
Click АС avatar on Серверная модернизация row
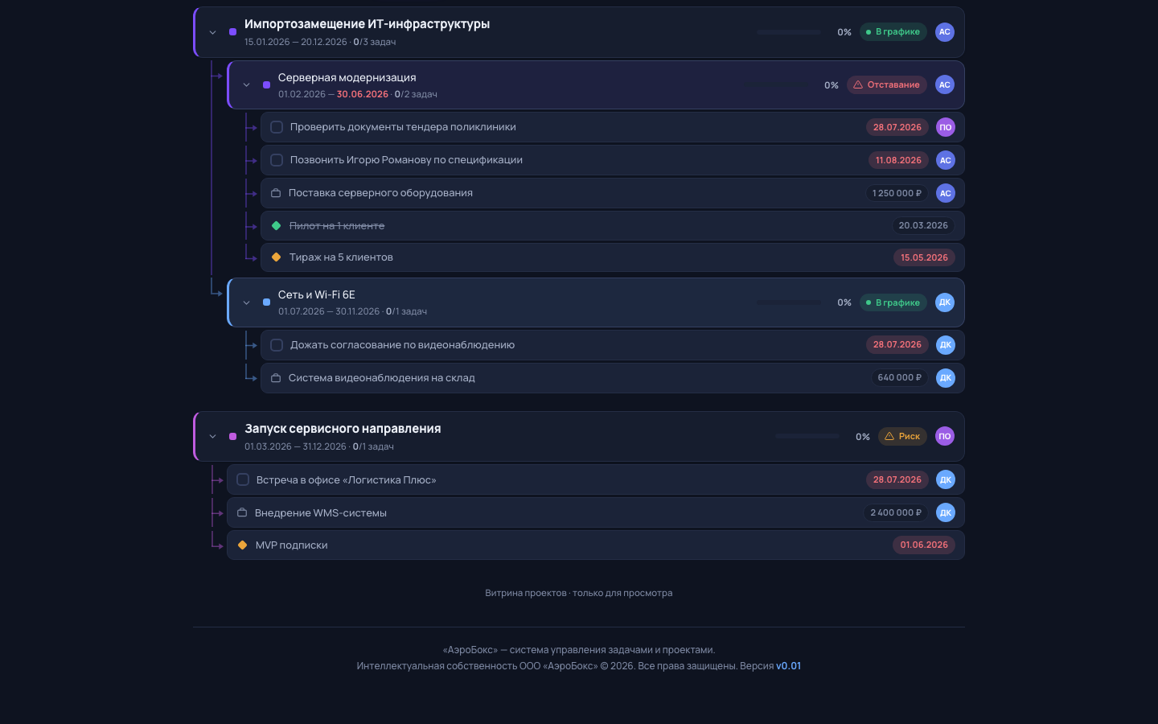945,84
